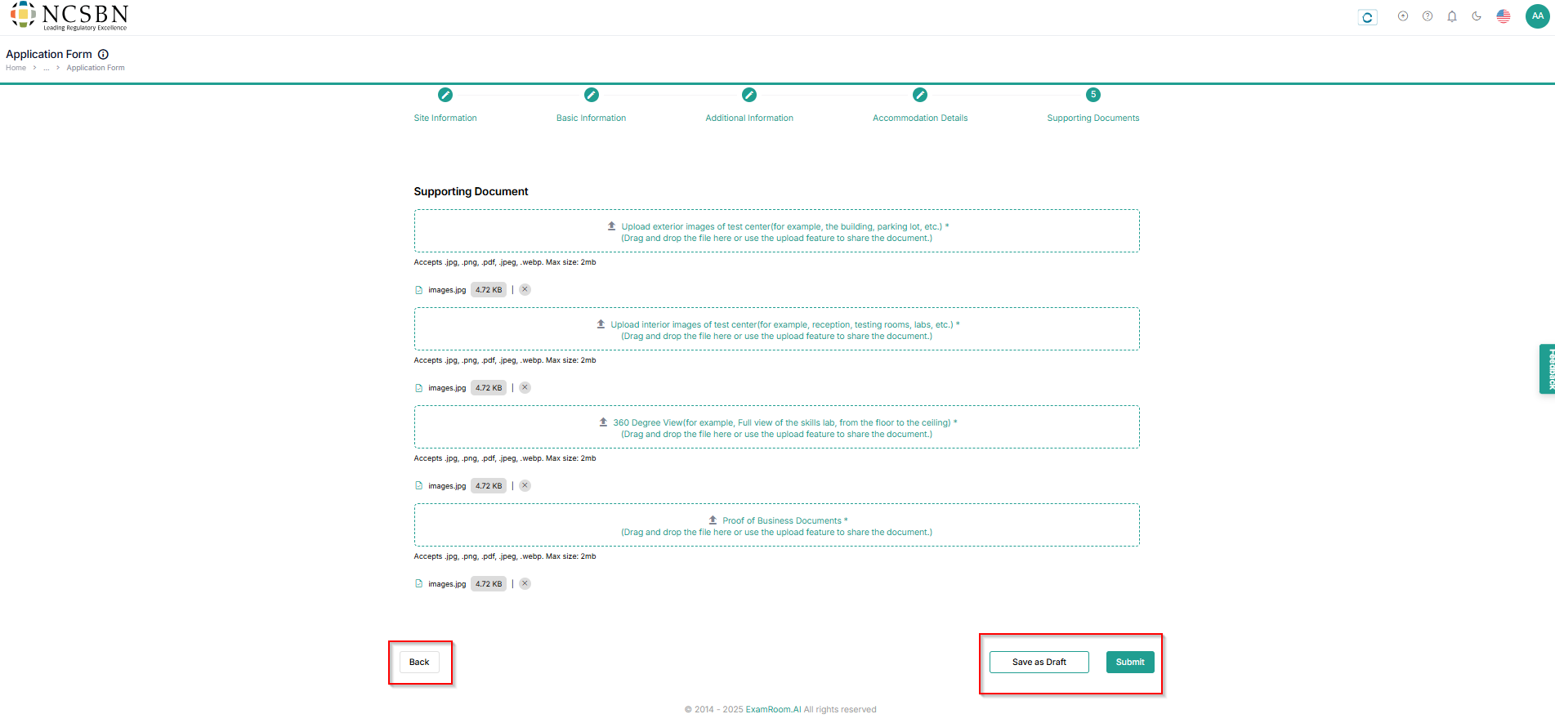The image size is (1555, 723).
Task: Click the Proof of Business Documents upload zone
Action: click(776, 525)
